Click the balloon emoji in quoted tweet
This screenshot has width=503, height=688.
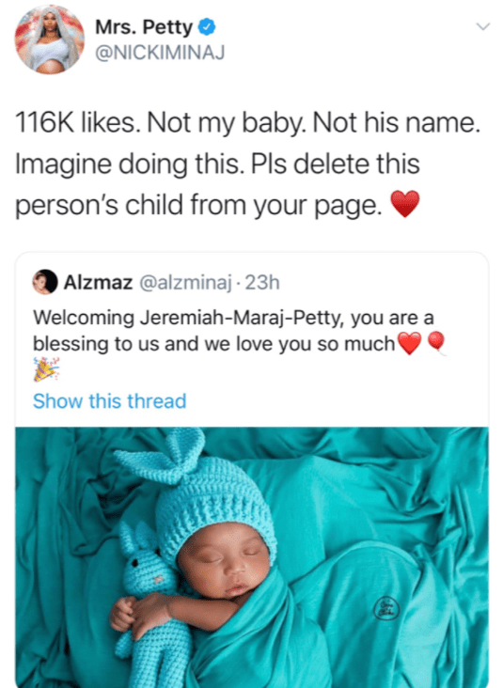(436, 343)
